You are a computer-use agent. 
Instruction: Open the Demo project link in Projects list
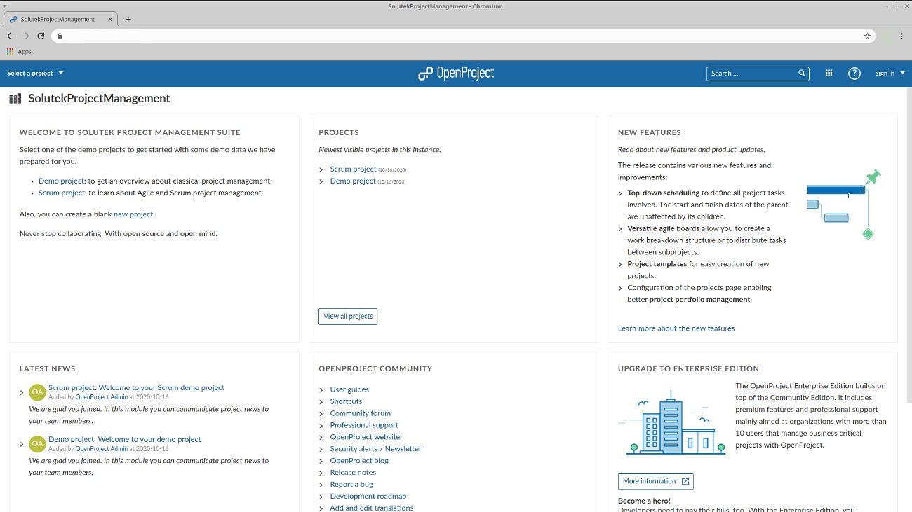click(353, 181)
